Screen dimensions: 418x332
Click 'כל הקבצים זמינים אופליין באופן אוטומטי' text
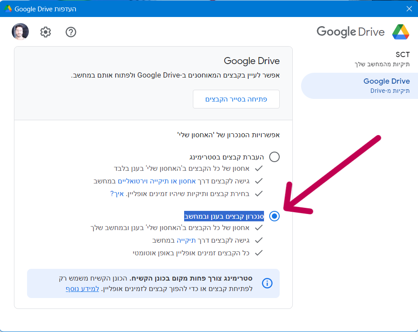point(191,253)
